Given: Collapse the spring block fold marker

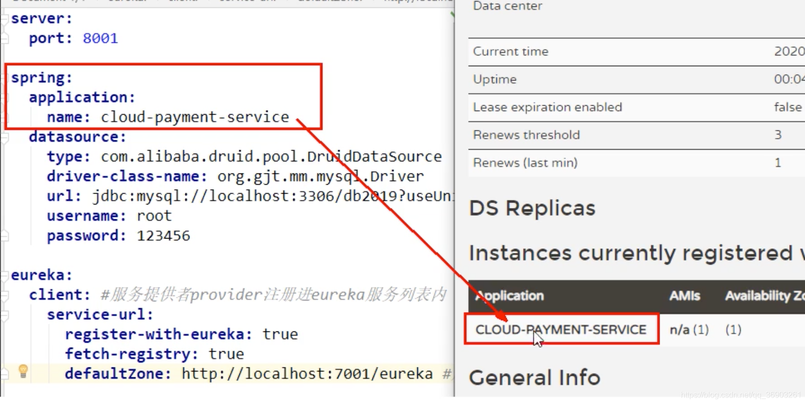Looking at the screenshot, I should (x=4, y=78).
